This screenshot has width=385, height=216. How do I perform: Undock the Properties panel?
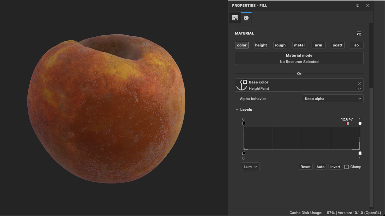pos(358,6)
